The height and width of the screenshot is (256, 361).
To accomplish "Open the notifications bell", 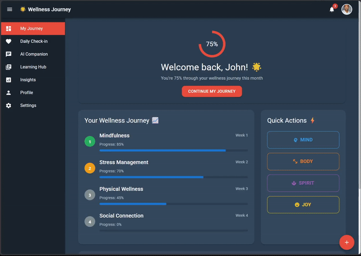I will (332, 9).
